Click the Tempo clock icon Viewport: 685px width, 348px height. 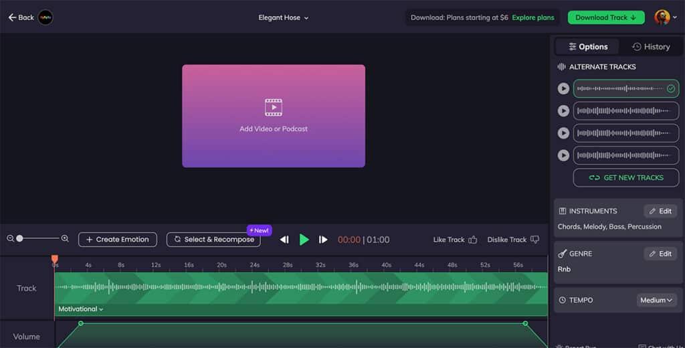[x=562, y=300]
